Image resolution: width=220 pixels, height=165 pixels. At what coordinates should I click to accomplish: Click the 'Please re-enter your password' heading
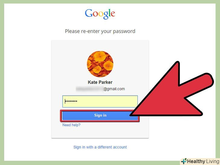pyautogui.click(x=100, y=31)
